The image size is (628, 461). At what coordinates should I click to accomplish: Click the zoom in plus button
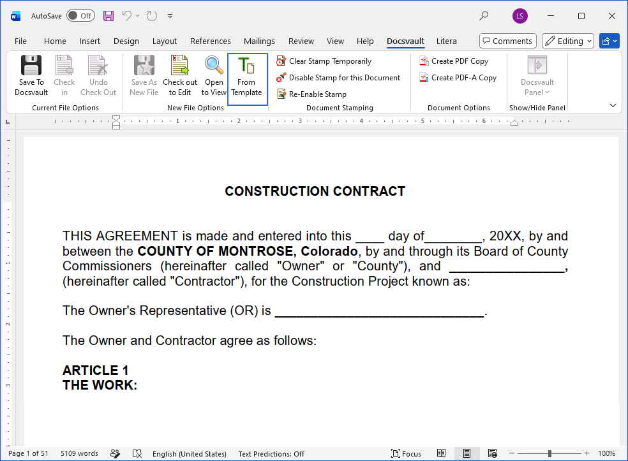click(587, 453)
